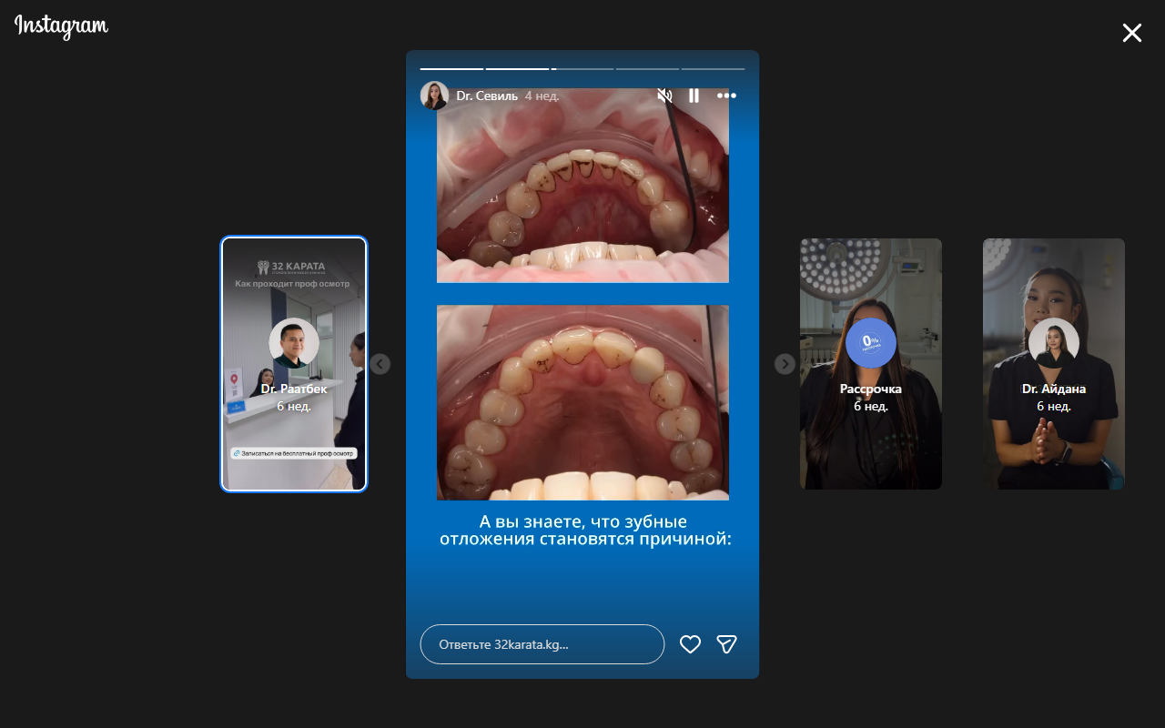Viewport: 1165px width, 728px height.
Task: Like the story with heart icon
Action: pyautogui.click(x=690, y=644)
